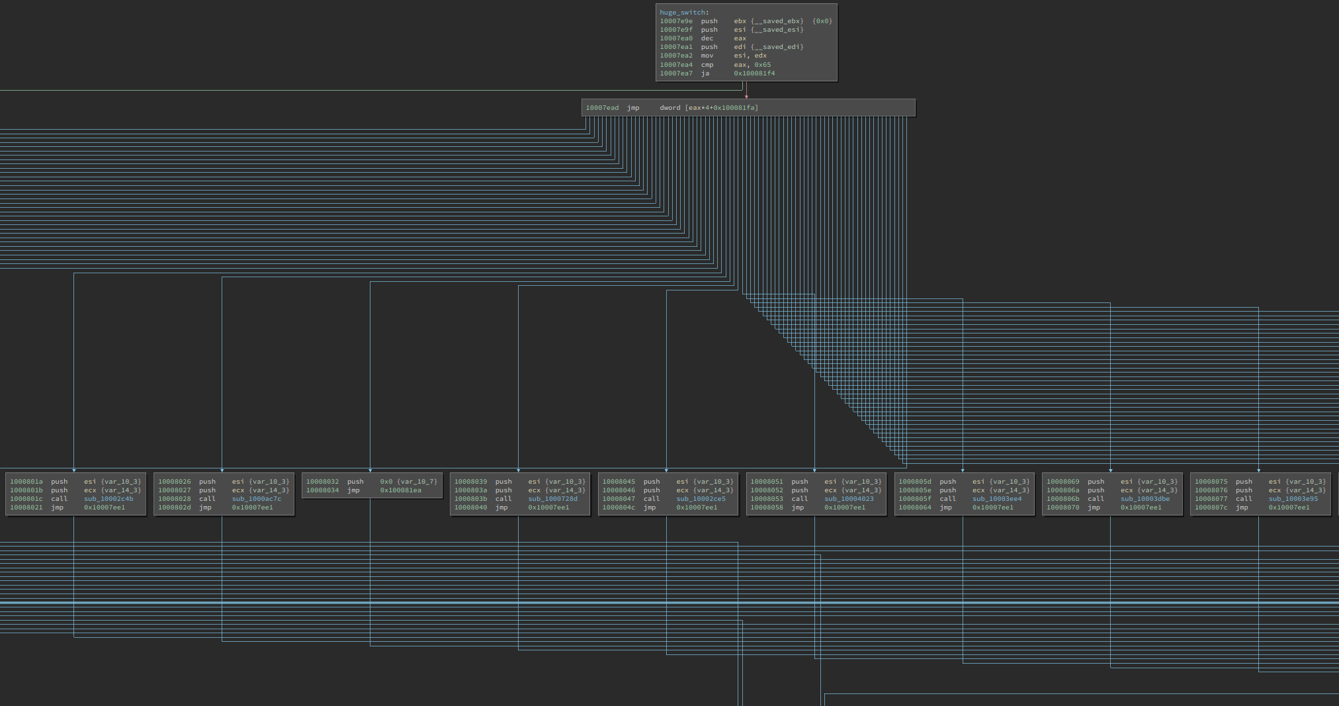This screenshot has height=706, width=1339.
Task: Navigate to function sub_1000728d
Action: (x=552, y=499)
